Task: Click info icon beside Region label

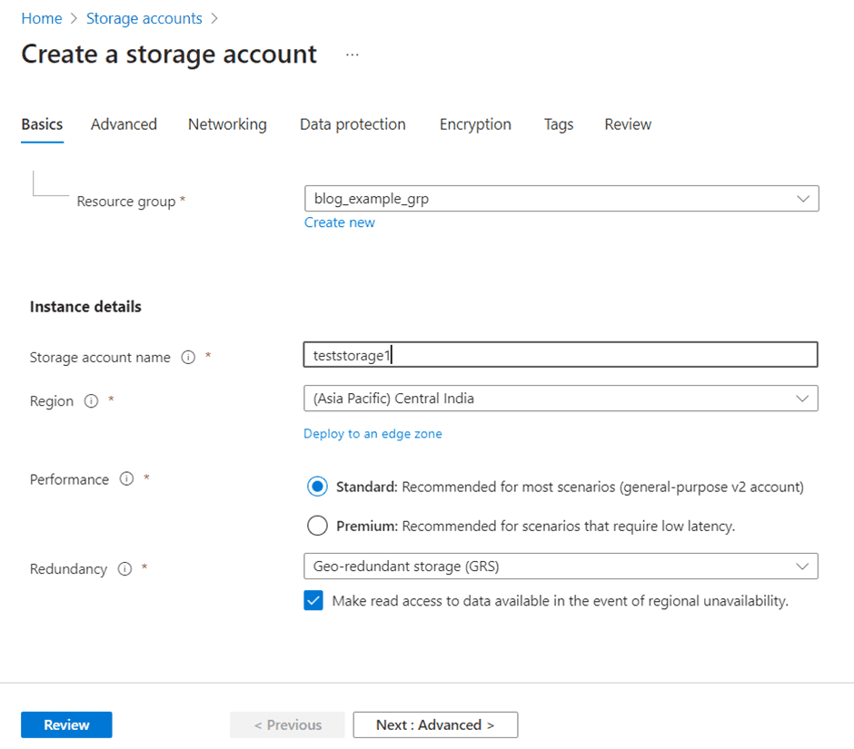Action: 91,401
